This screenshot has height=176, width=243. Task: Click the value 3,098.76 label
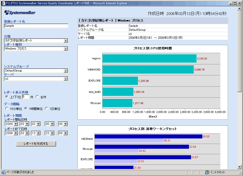(199, 70)
